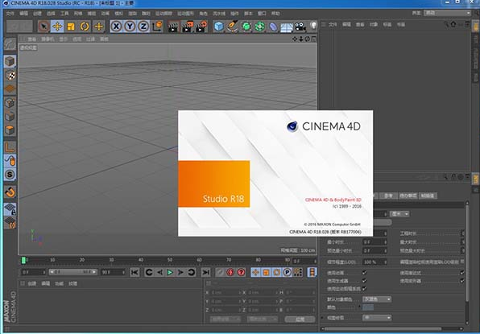This screenshot has width=480, height=334.
Task: Activate the Scale tool
Action: (x=71, y=27)
